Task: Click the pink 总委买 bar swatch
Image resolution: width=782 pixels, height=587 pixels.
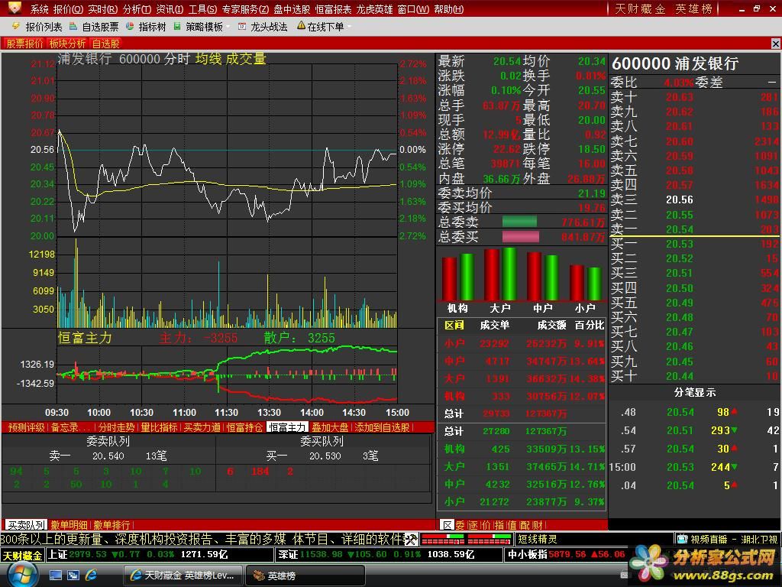Action: pos(520,236)
